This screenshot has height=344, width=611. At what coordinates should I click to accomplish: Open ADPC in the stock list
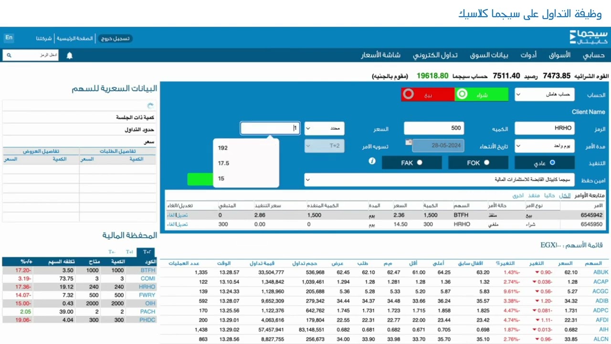click(x=601, y=311)
